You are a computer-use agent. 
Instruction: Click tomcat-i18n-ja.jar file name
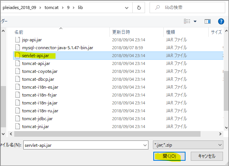point(40,103)
